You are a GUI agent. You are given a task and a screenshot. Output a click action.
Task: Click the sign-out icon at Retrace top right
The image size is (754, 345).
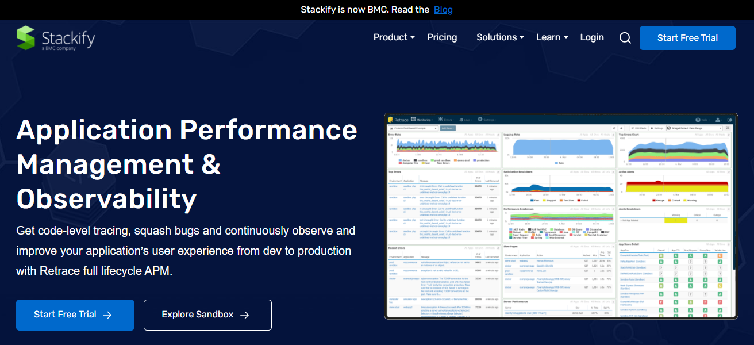tap(730, 119)
